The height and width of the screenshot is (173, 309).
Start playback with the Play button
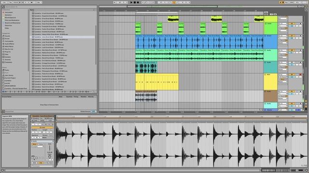click(131, 2)
